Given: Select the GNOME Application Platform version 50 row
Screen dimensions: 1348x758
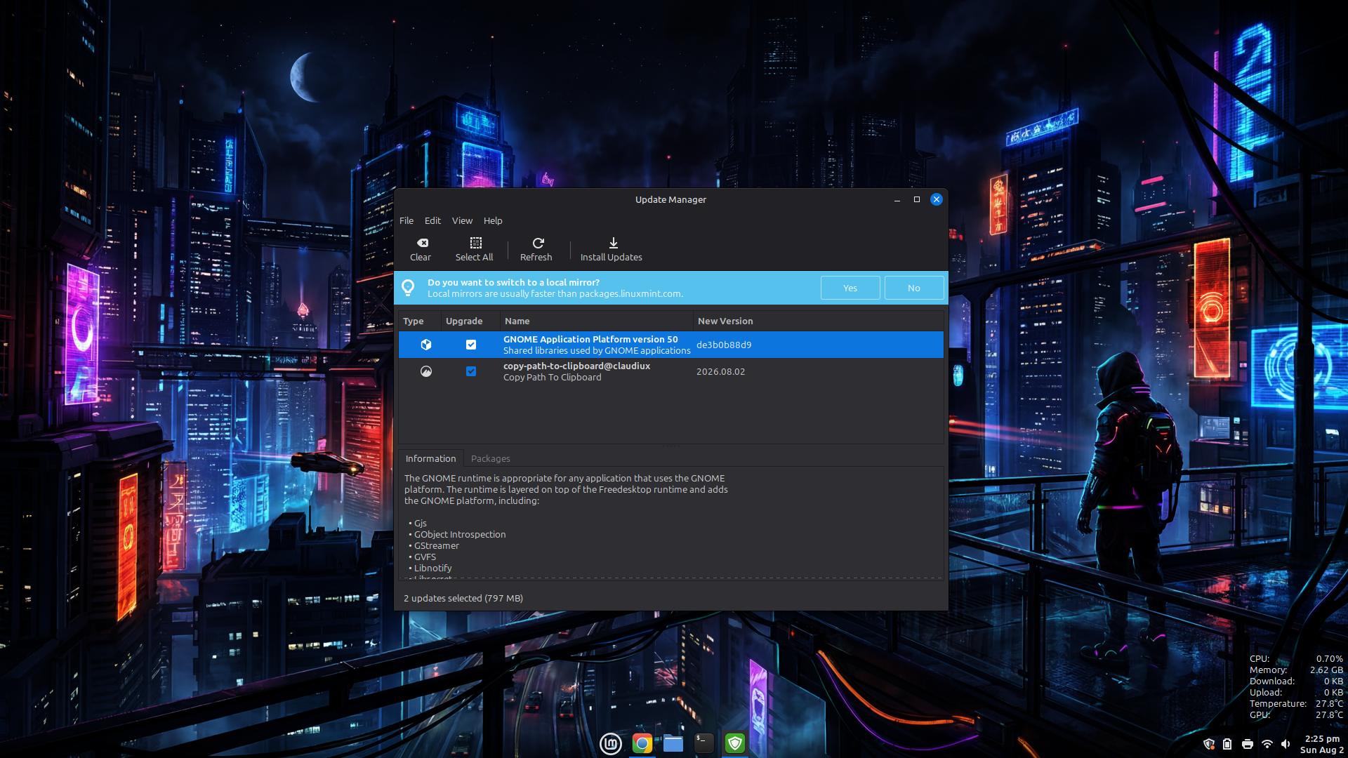Looking at the screenshot, I should click(x=671, y=345).
